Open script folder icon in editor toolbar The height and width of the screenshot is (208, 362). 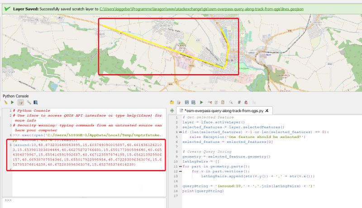(x=172, y=102)
